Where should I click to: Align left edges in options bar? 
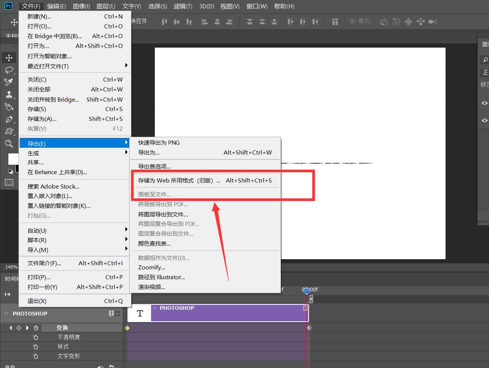tap(205, 22)
